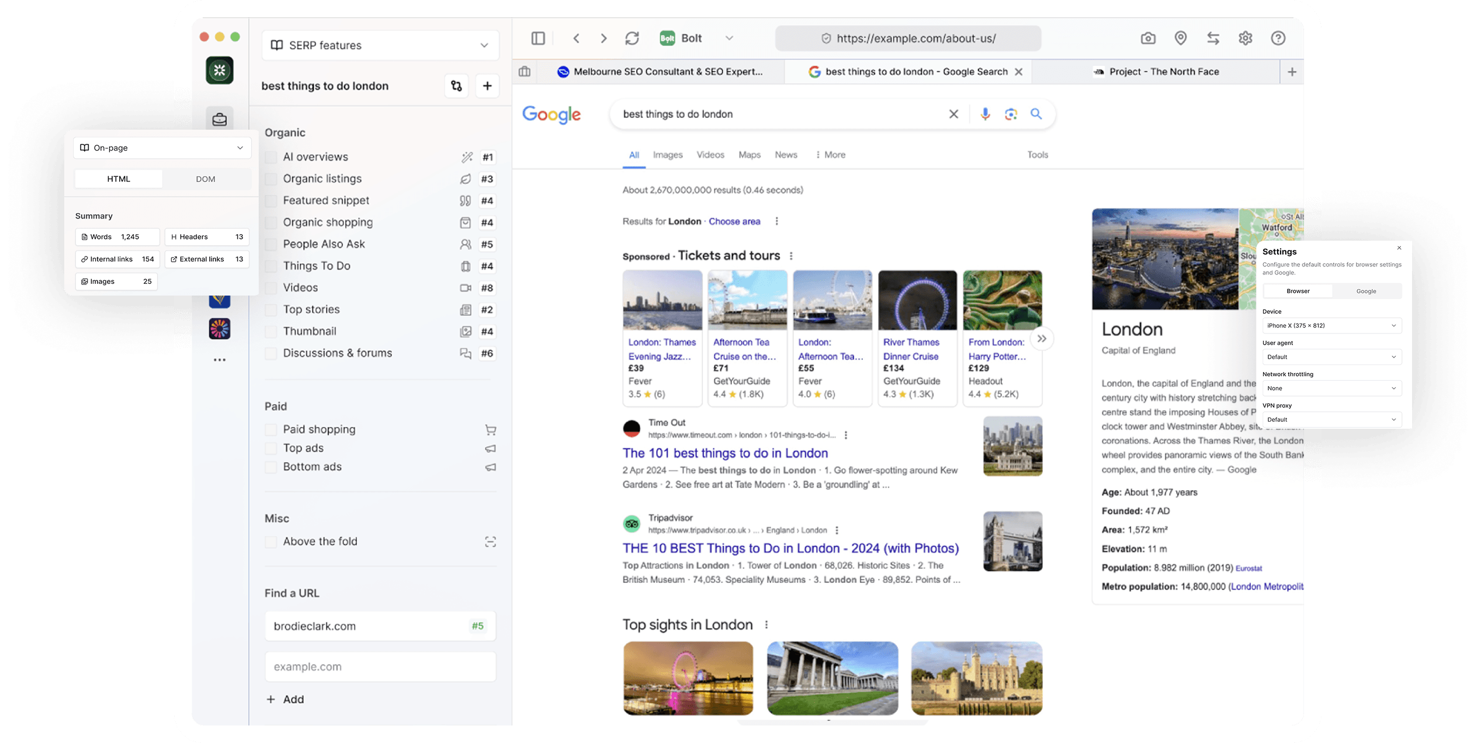Viewport: 1481px width, 743px height.
Task: Open the Device iPhone X dropdown
Action: (1331, 325)
